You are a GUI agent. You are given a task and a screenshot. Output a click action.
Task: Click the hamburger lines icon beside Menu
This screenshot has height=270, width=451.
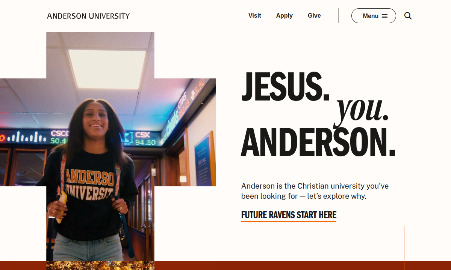tap(384, 16)
